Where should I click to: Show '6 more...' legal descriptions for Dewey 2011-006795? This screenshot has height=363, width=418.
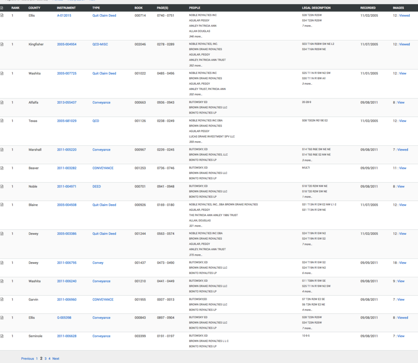point(307,273)
